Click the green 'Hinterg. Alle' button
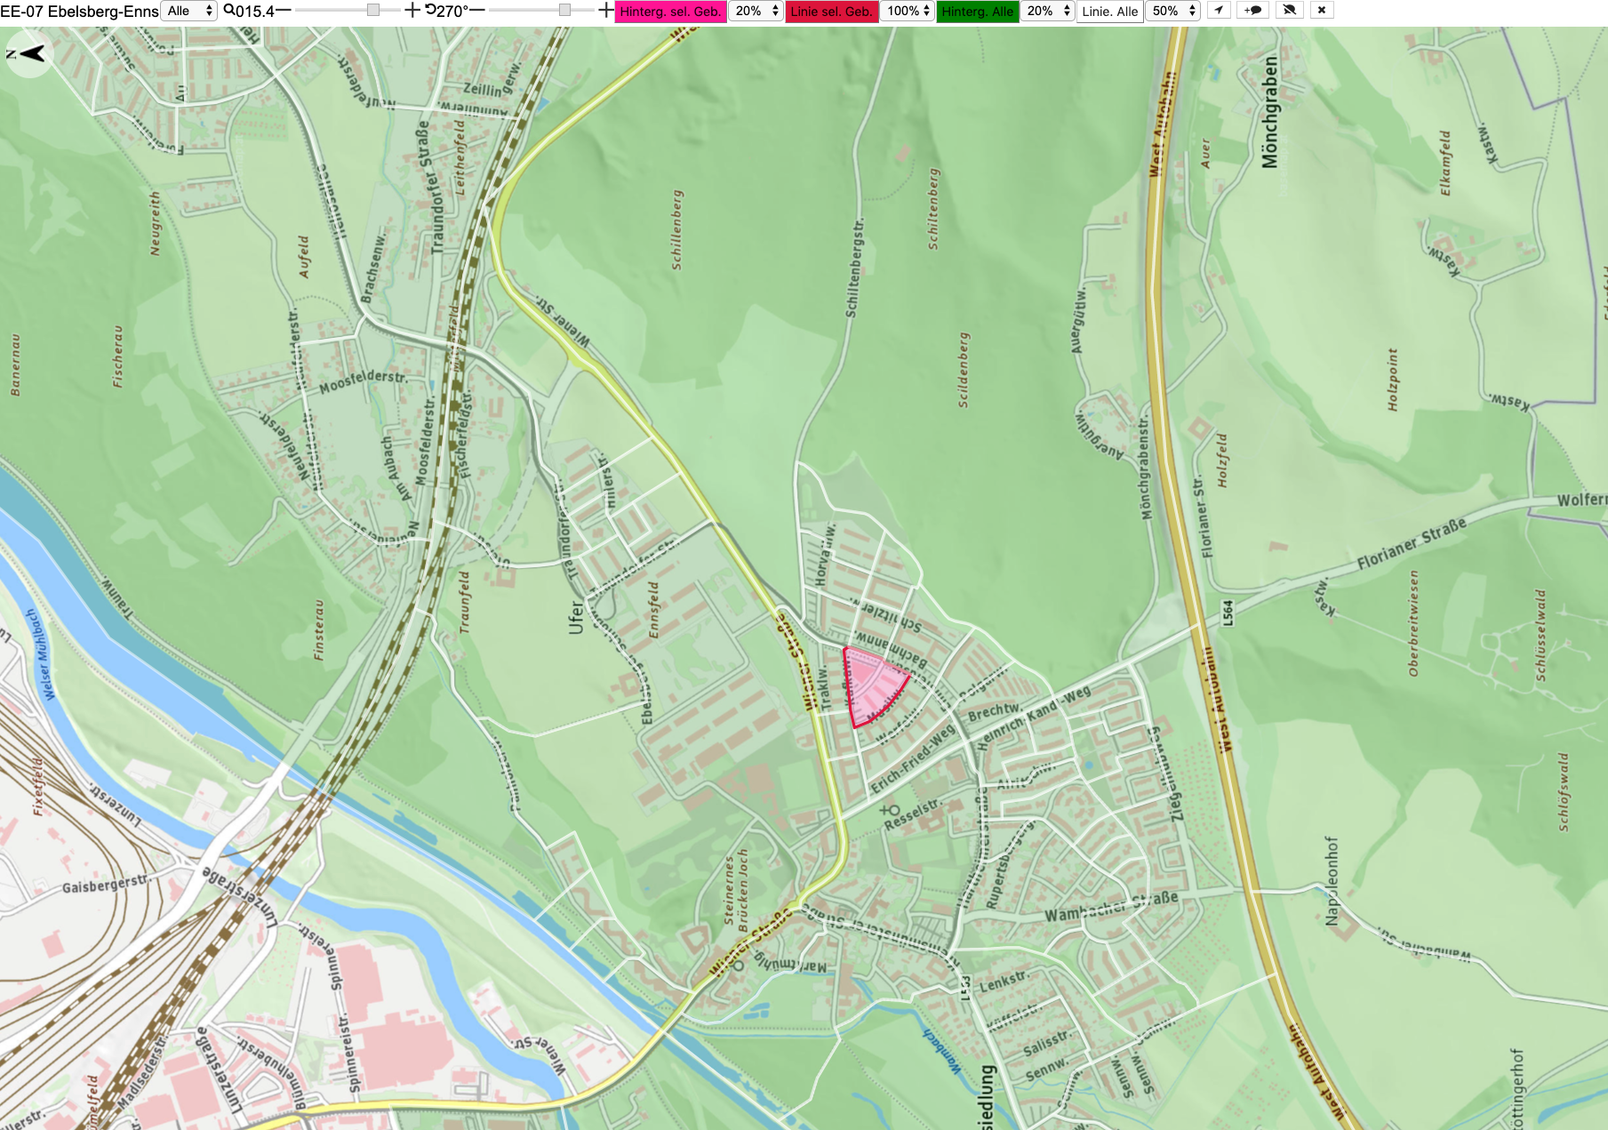Screen dimensions: 1608x1130 pos(978,11)
